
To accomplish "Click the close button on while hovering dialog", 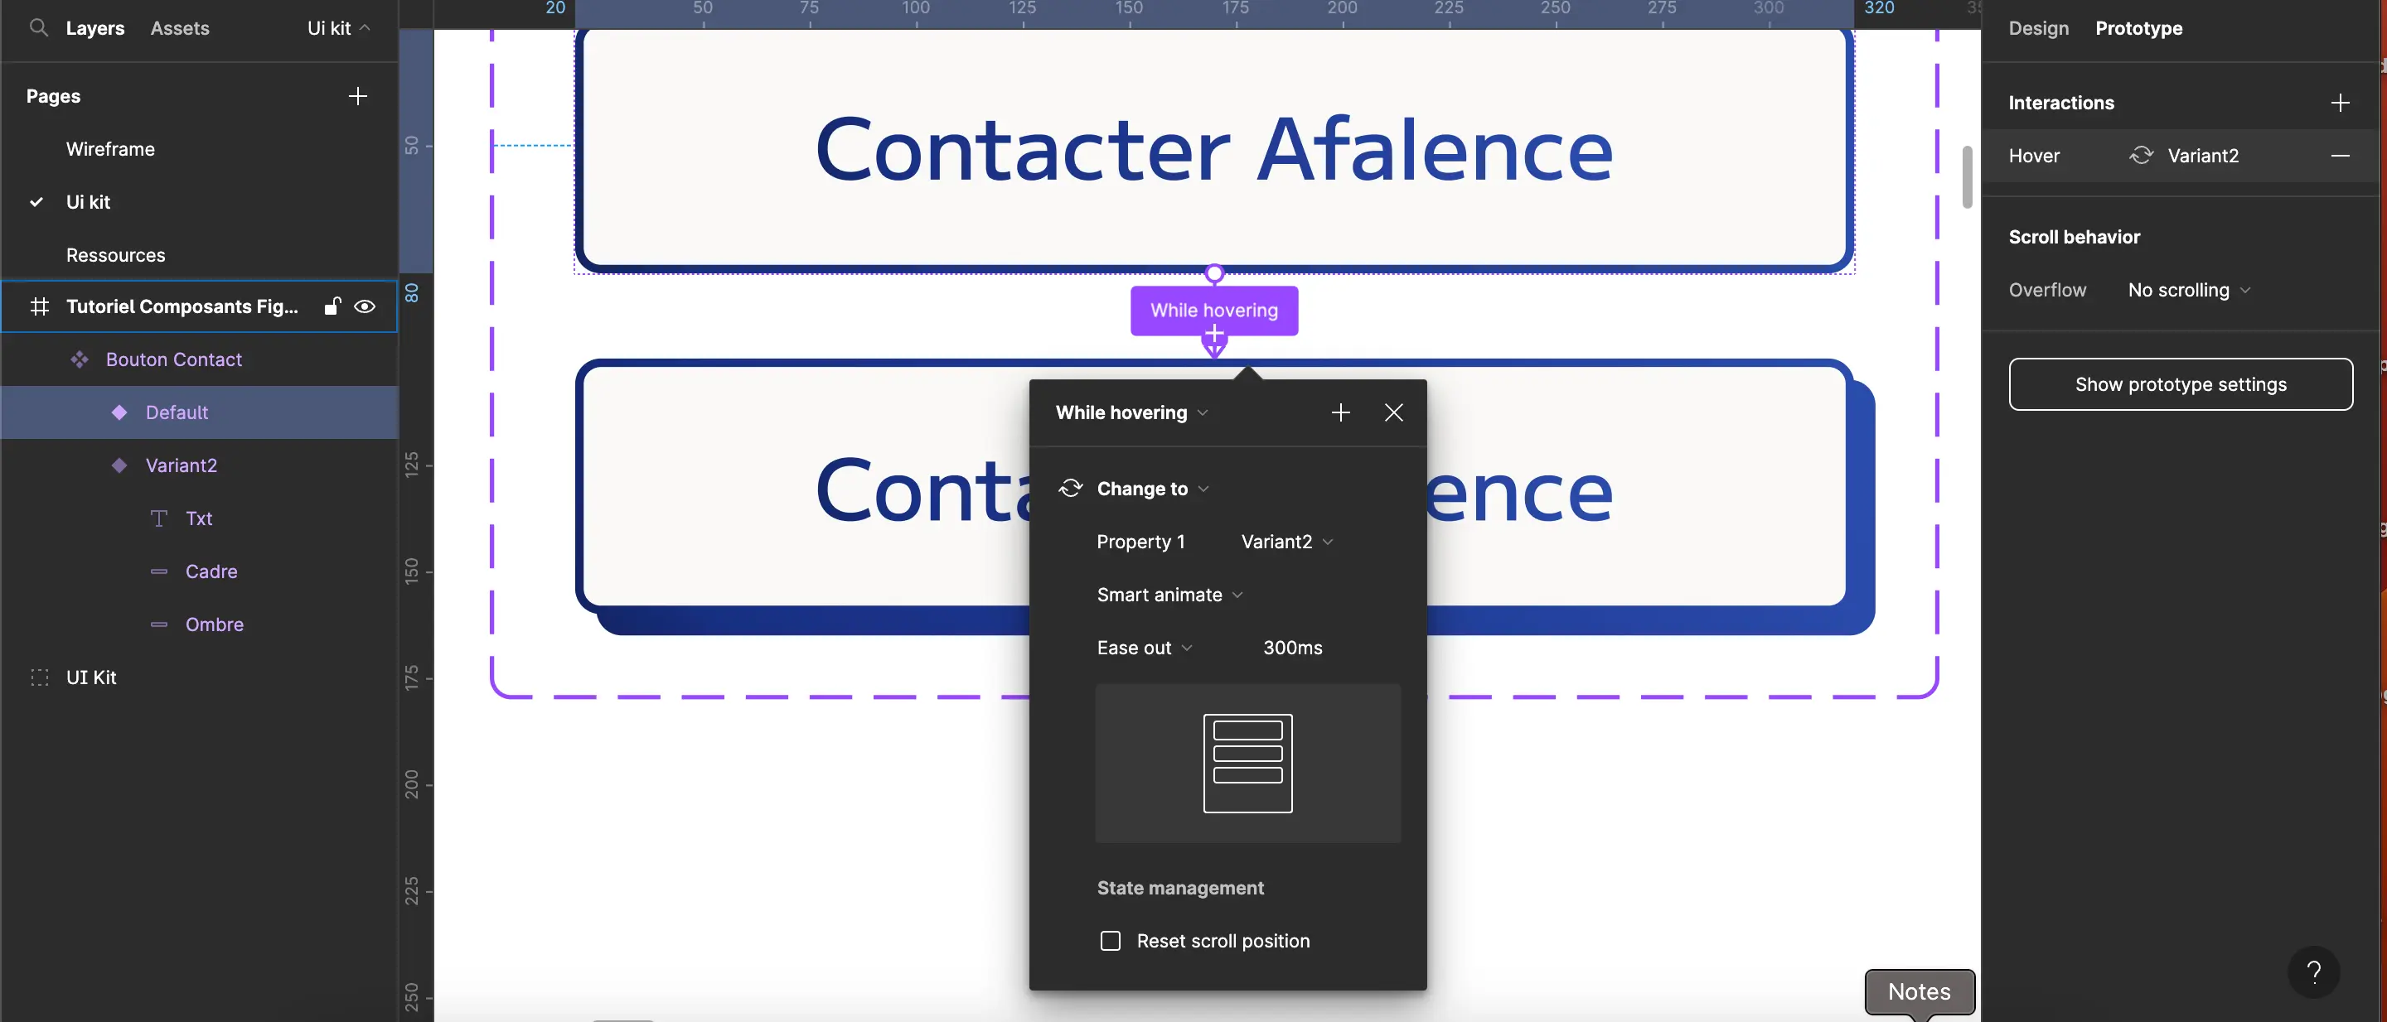I will tap(1393, 413).
